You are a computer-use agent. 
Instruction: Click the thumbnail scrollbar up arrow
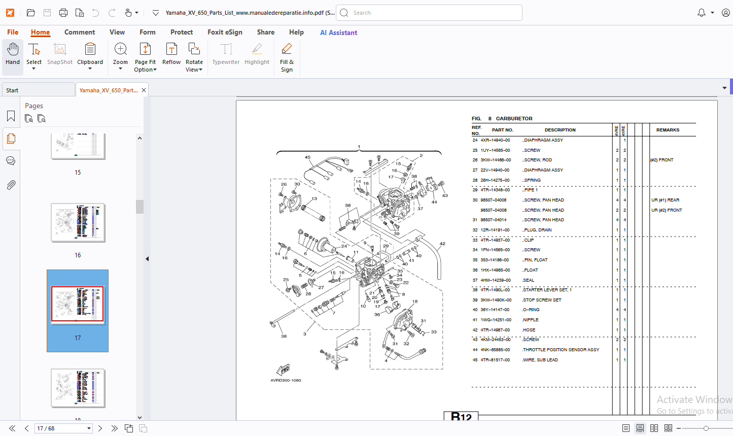click(x=139, y=138)
